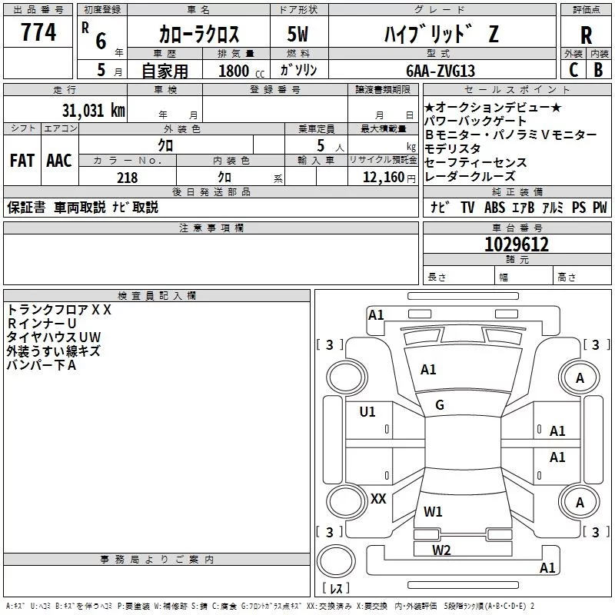The width and height of the screenshot is (615, 615).
Task: Select ★オークションデビュー★ sales point
Action: coord(493,107)
